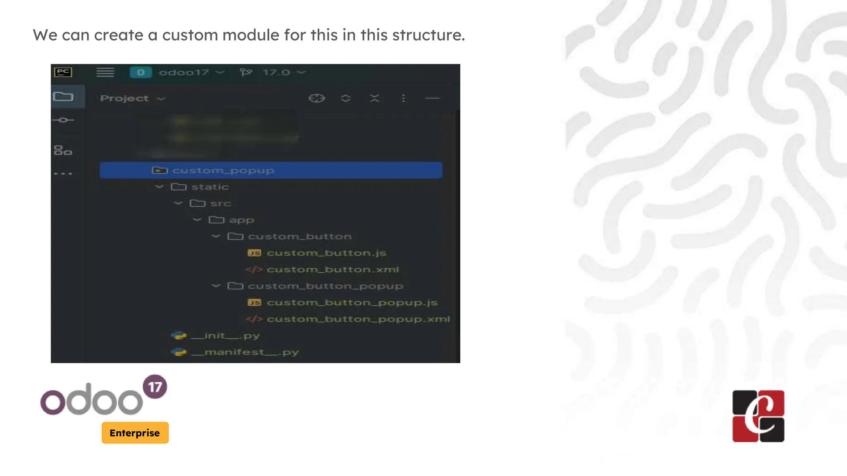Open the Commit tool window icon
This screenshot has height=476, width=847.
point(63,120)
